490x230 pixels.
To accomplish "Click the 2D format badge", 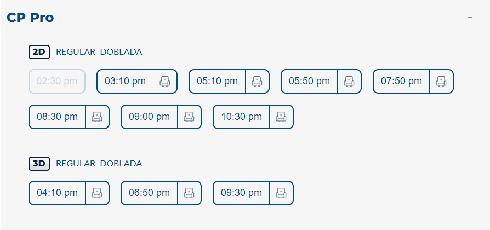I will coord(39,52).
